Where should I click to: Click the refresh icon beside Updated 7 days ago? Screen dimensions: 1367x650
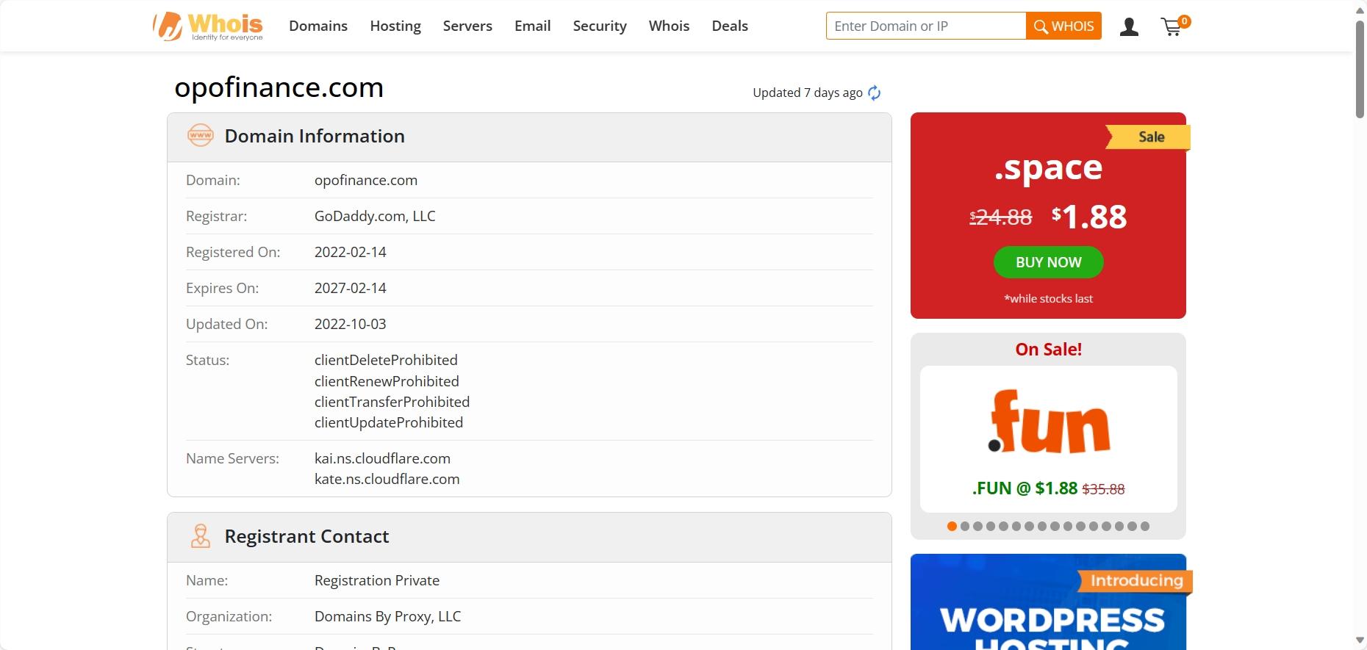point(874,93)
